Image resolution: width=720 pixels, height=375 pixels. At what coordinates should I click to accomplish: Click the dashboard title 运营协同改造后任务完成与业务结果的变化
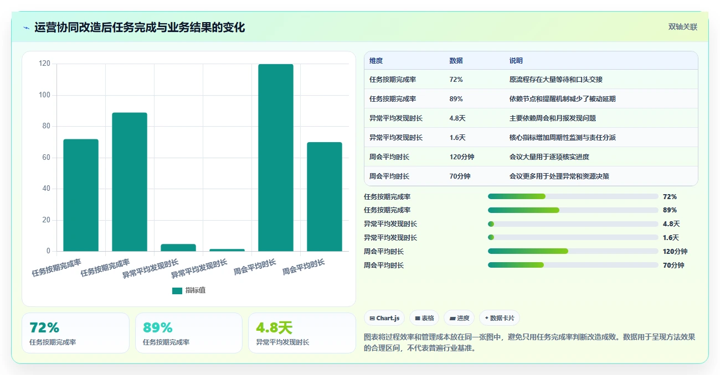point(140,27)
